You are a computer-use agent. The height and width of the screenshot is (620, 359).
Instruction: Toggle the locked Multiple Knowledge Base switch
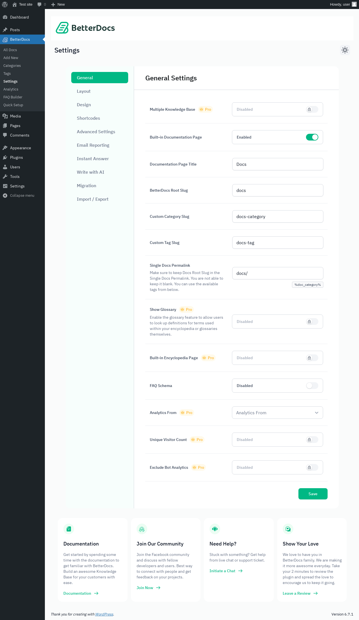(x=312, y=109)
